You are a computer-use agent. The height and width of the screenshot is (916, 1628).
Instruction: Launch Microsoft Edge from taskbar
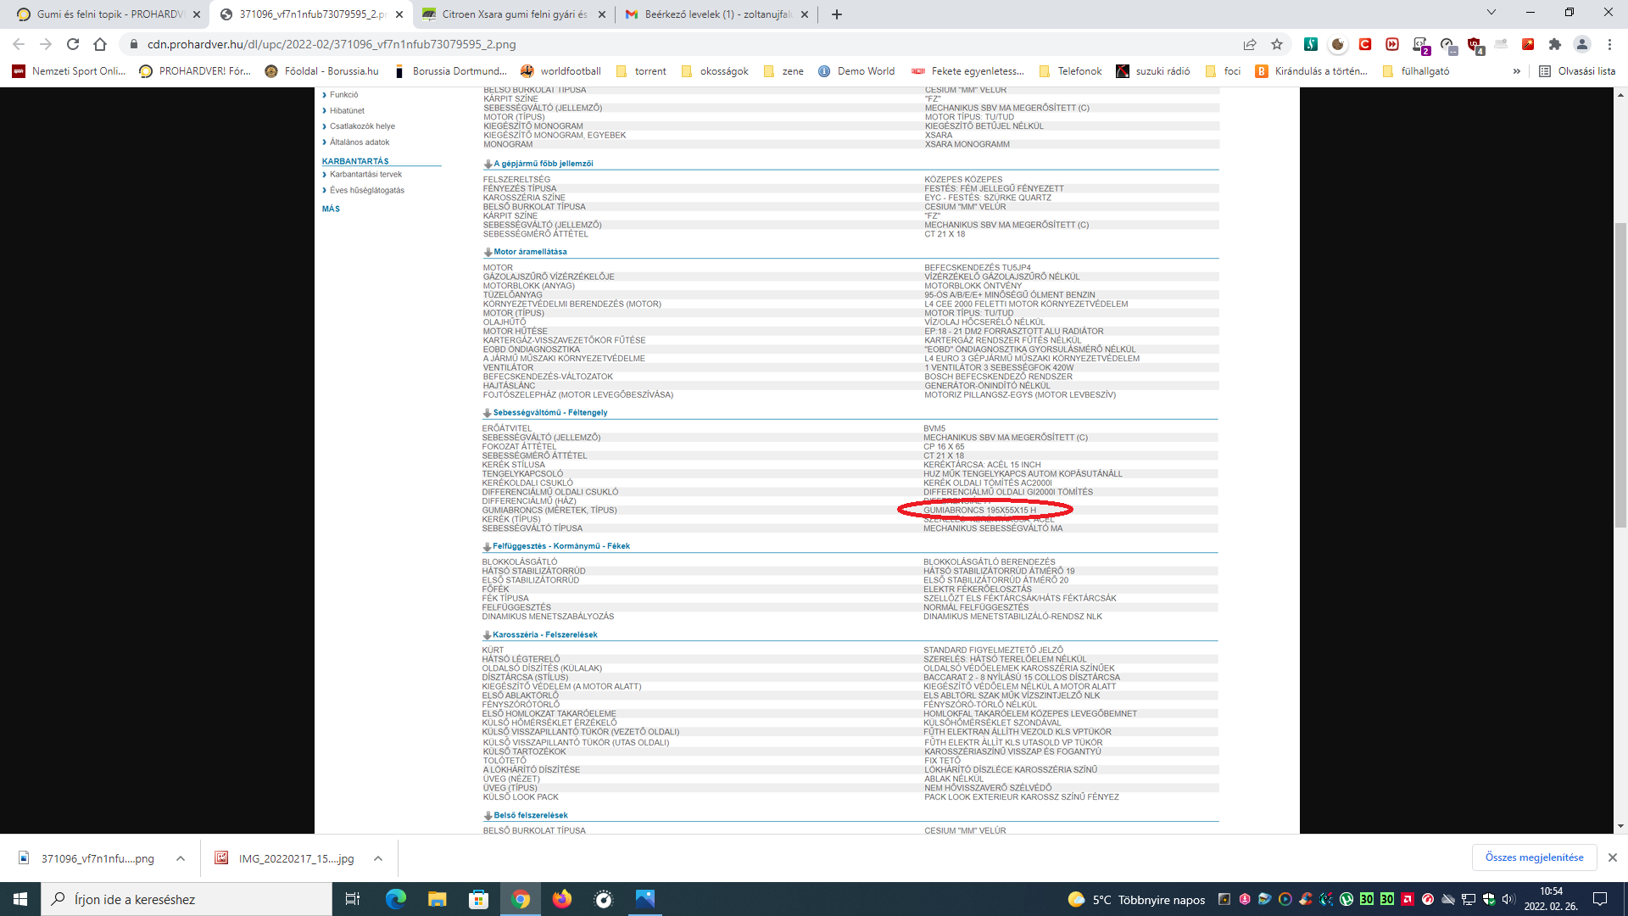[396, 899]
